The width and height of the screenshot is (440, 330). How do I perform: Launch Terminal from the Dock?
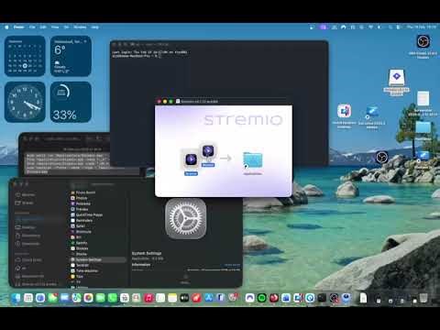(x=322, y=298)
